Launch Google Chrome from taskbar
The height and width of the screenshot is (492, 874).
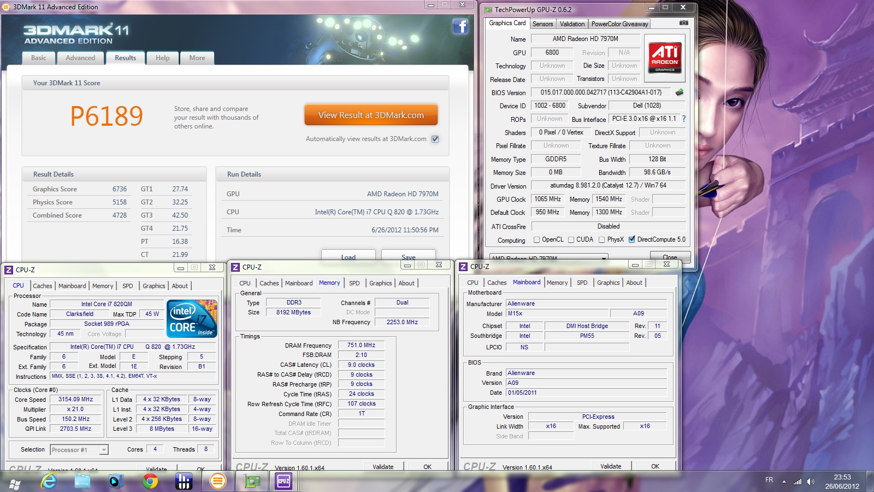coord(150,481)
